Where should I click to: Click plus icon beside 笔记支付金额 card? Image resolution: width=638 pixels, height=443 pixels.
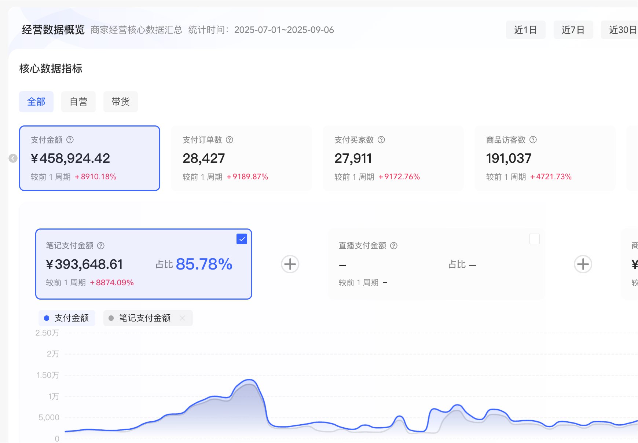coord(289,264)
